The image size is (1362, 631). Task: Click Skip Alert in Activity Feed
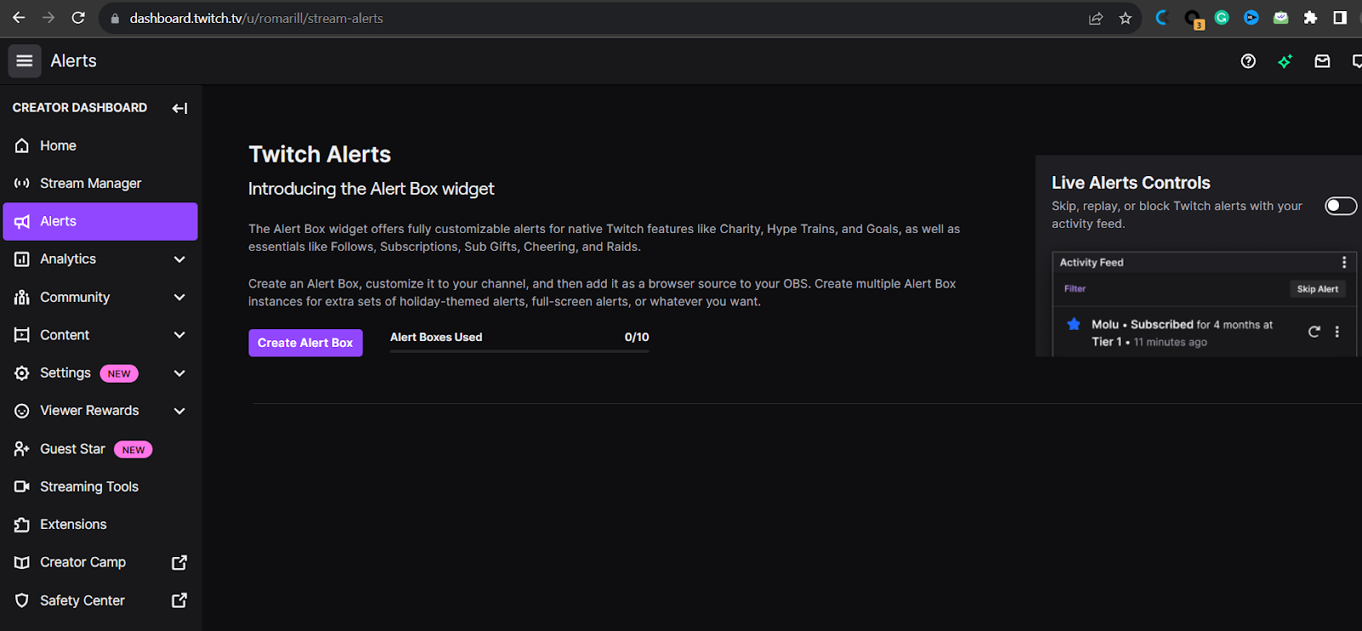pos(1317,289)
